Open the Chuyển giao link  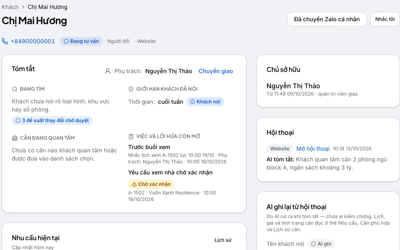point(216,71)
